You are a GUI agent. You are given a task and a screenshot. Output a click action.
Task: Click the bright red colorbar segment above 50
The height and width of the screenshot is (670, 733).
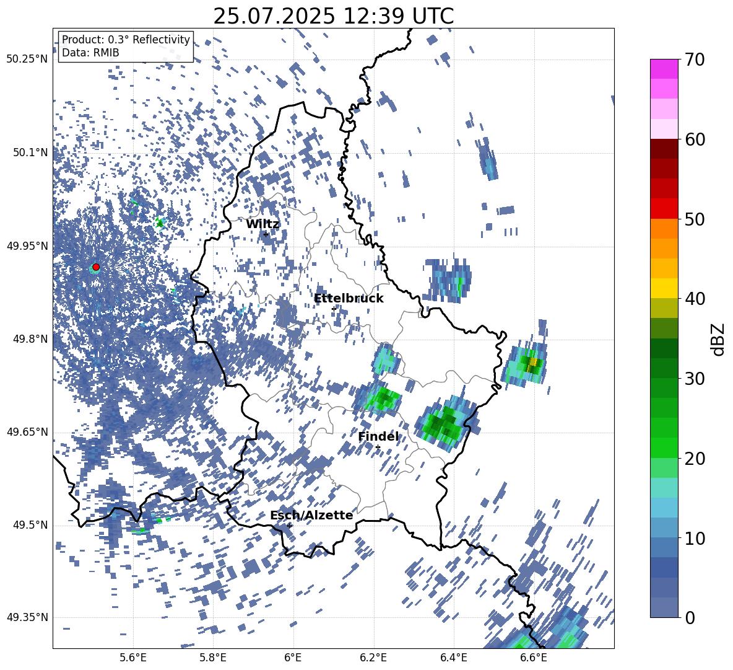click(664, 209)
